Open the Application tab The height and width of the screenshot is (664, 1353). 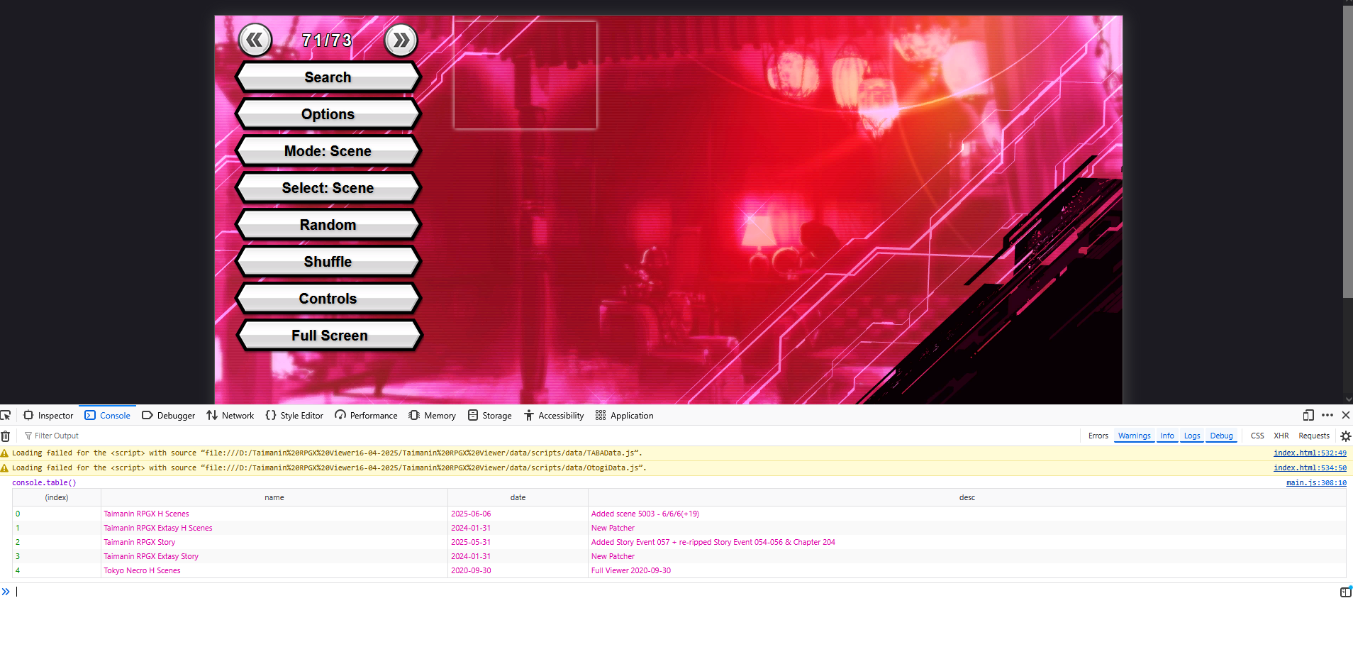click(625, 416)
